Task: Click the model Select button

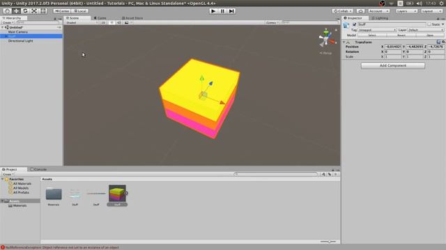Action: click(x=372, y=35)
